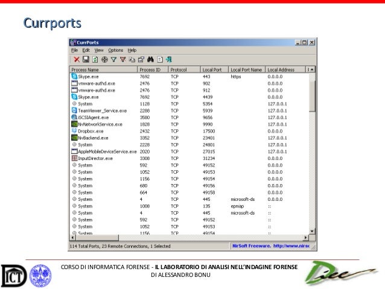Click the horizontal scrollbar thumb
This screenshot has height=289, width=385.
(97, 238)
